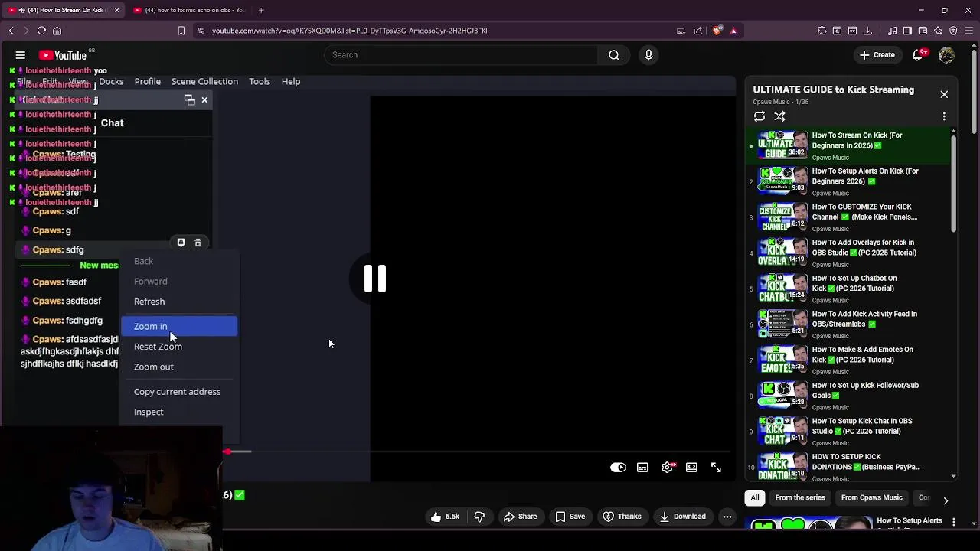This screenshot has width=980, height=551.
Task: Open the OBS Help menu
Action: (x=291, y=81)
